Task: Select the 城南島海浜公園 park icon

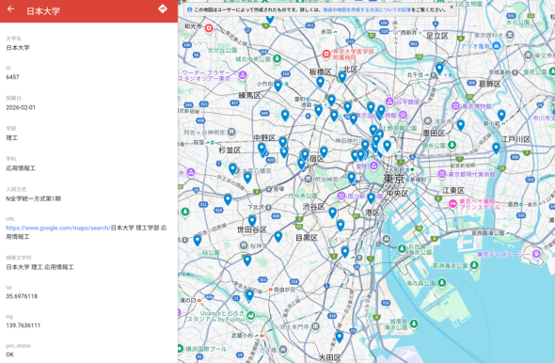Action: point(413,324)
